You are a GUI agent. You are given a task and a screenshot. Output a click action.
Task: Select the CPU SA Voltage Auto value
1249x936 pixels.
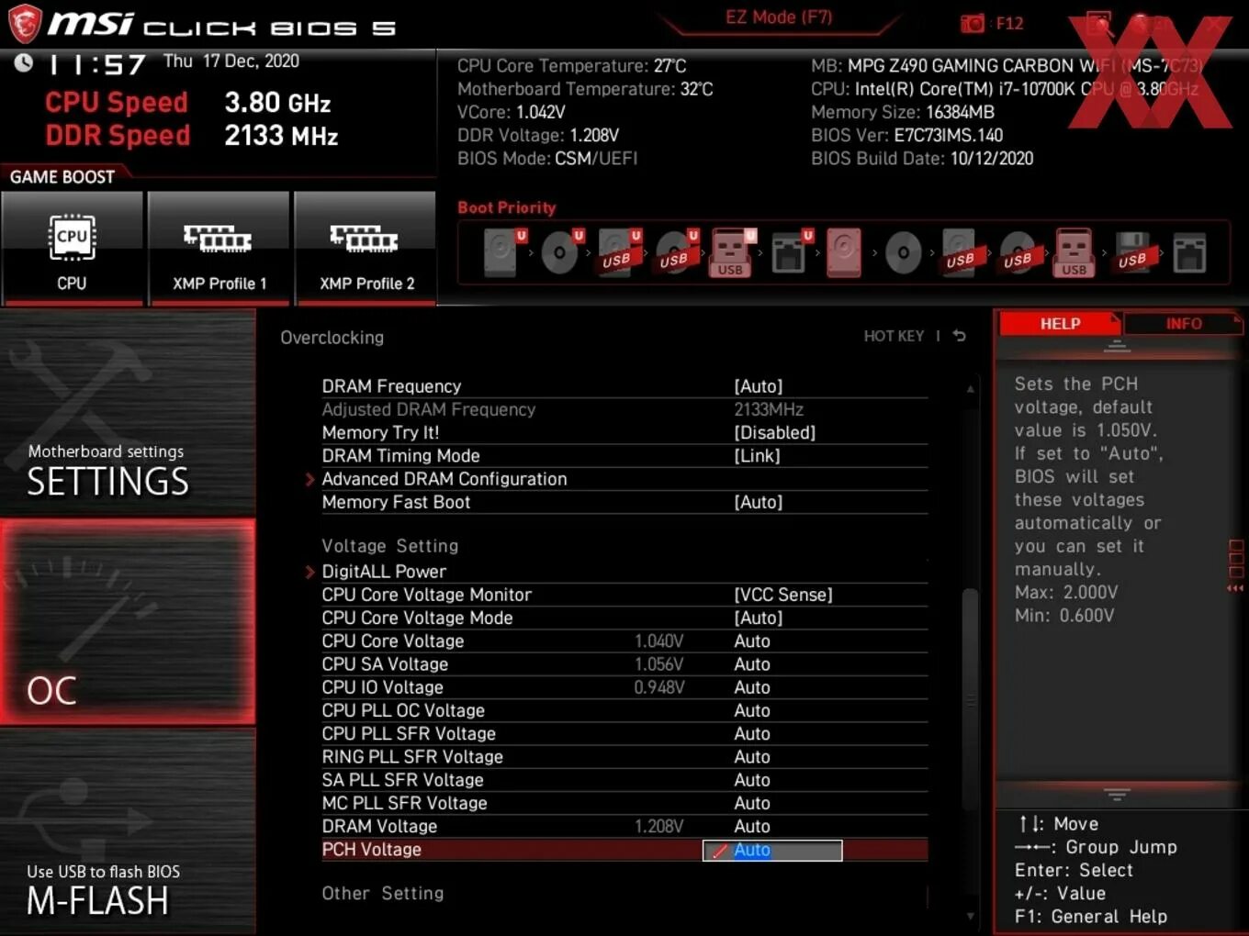[752, 664]
